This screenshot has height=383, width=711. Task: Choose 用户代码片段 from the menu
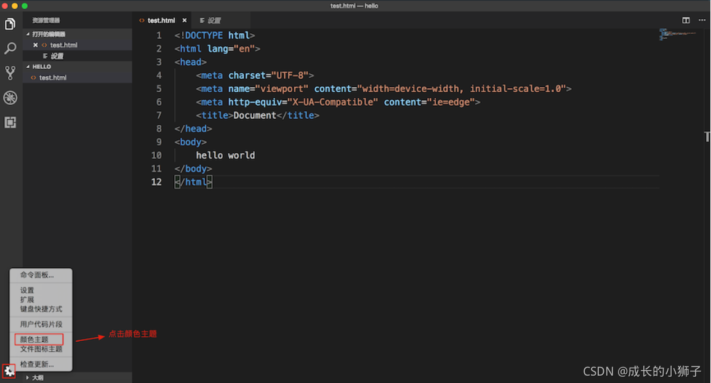coord(41,324)
